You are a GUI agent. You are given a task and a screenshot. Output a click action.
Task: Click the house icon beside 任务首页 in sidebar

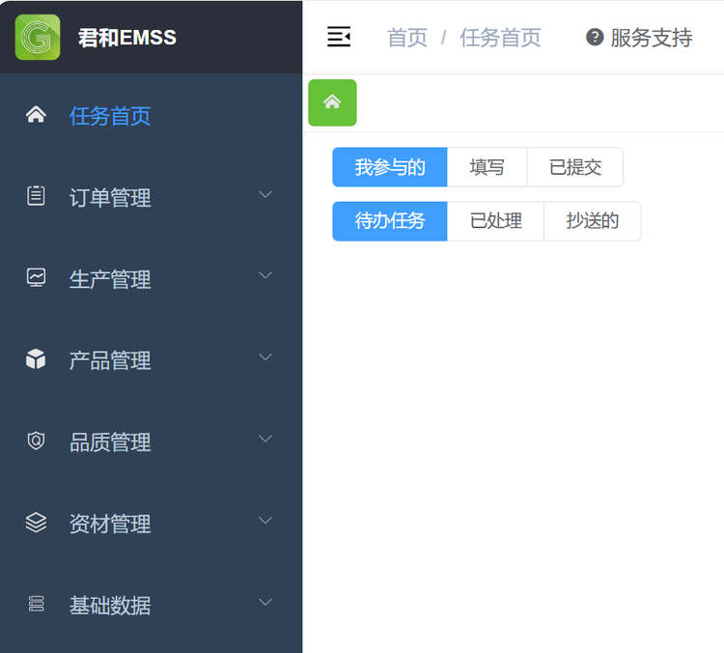36,116
